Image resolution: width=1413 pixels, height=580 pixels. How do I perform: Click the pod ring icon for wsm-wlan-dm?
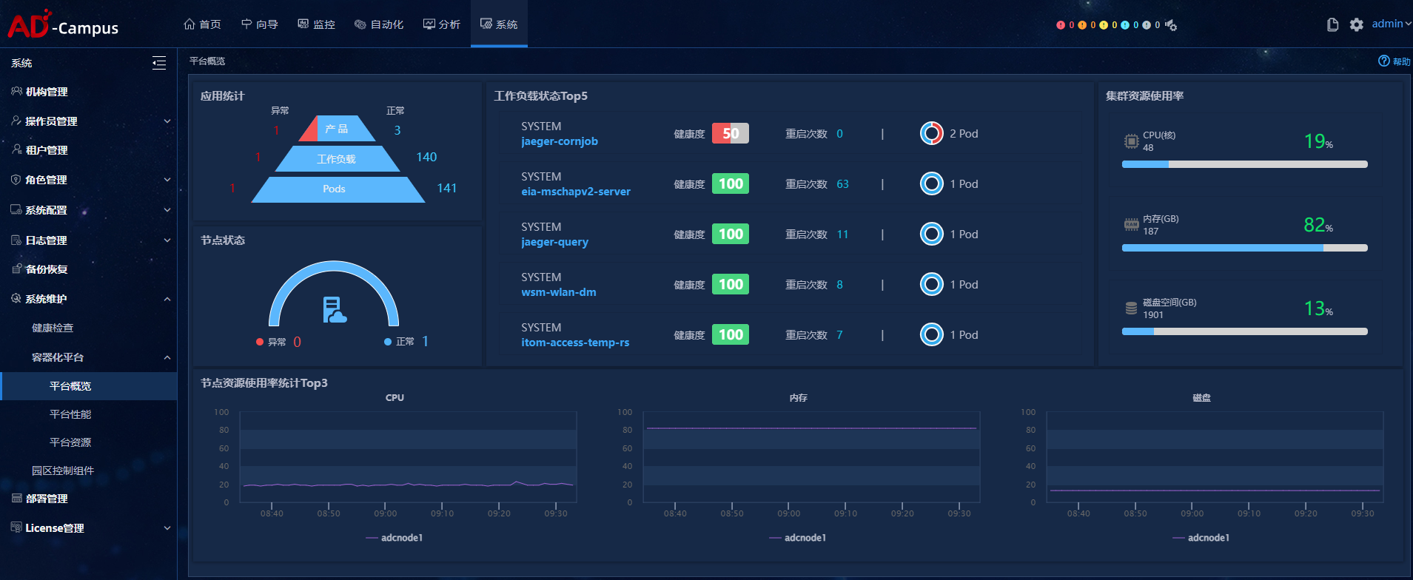[x=931, y=284]
